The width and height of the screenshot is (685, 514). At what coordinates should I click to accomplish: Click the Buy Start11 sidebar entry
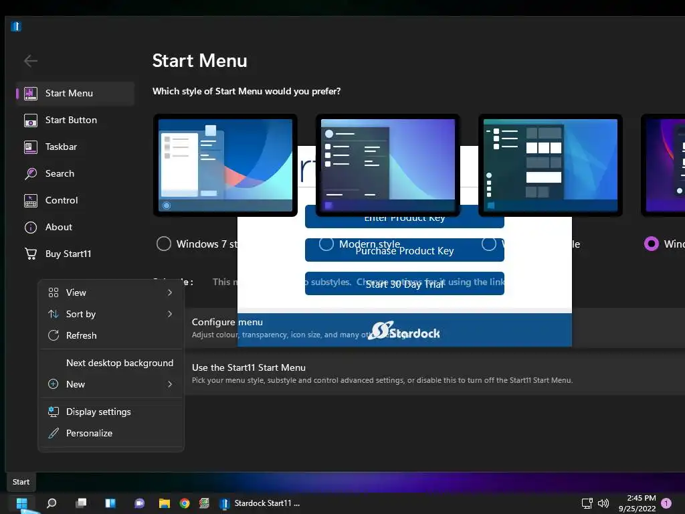click(x=75, y=254)
